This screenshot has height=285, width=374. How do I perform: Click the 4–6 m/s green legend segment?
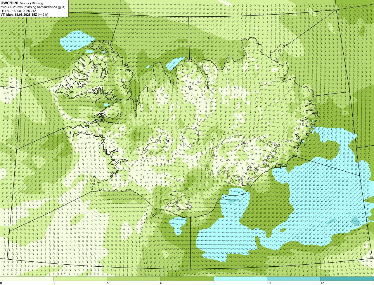(x=134, y=279)
